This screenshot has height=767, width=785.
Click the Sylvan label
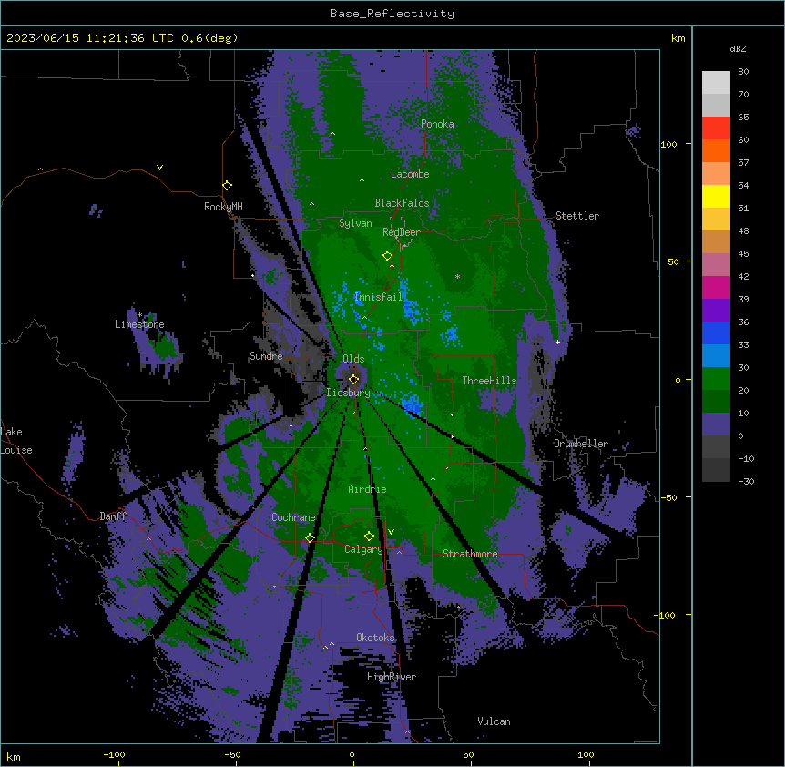coord(355,223)
